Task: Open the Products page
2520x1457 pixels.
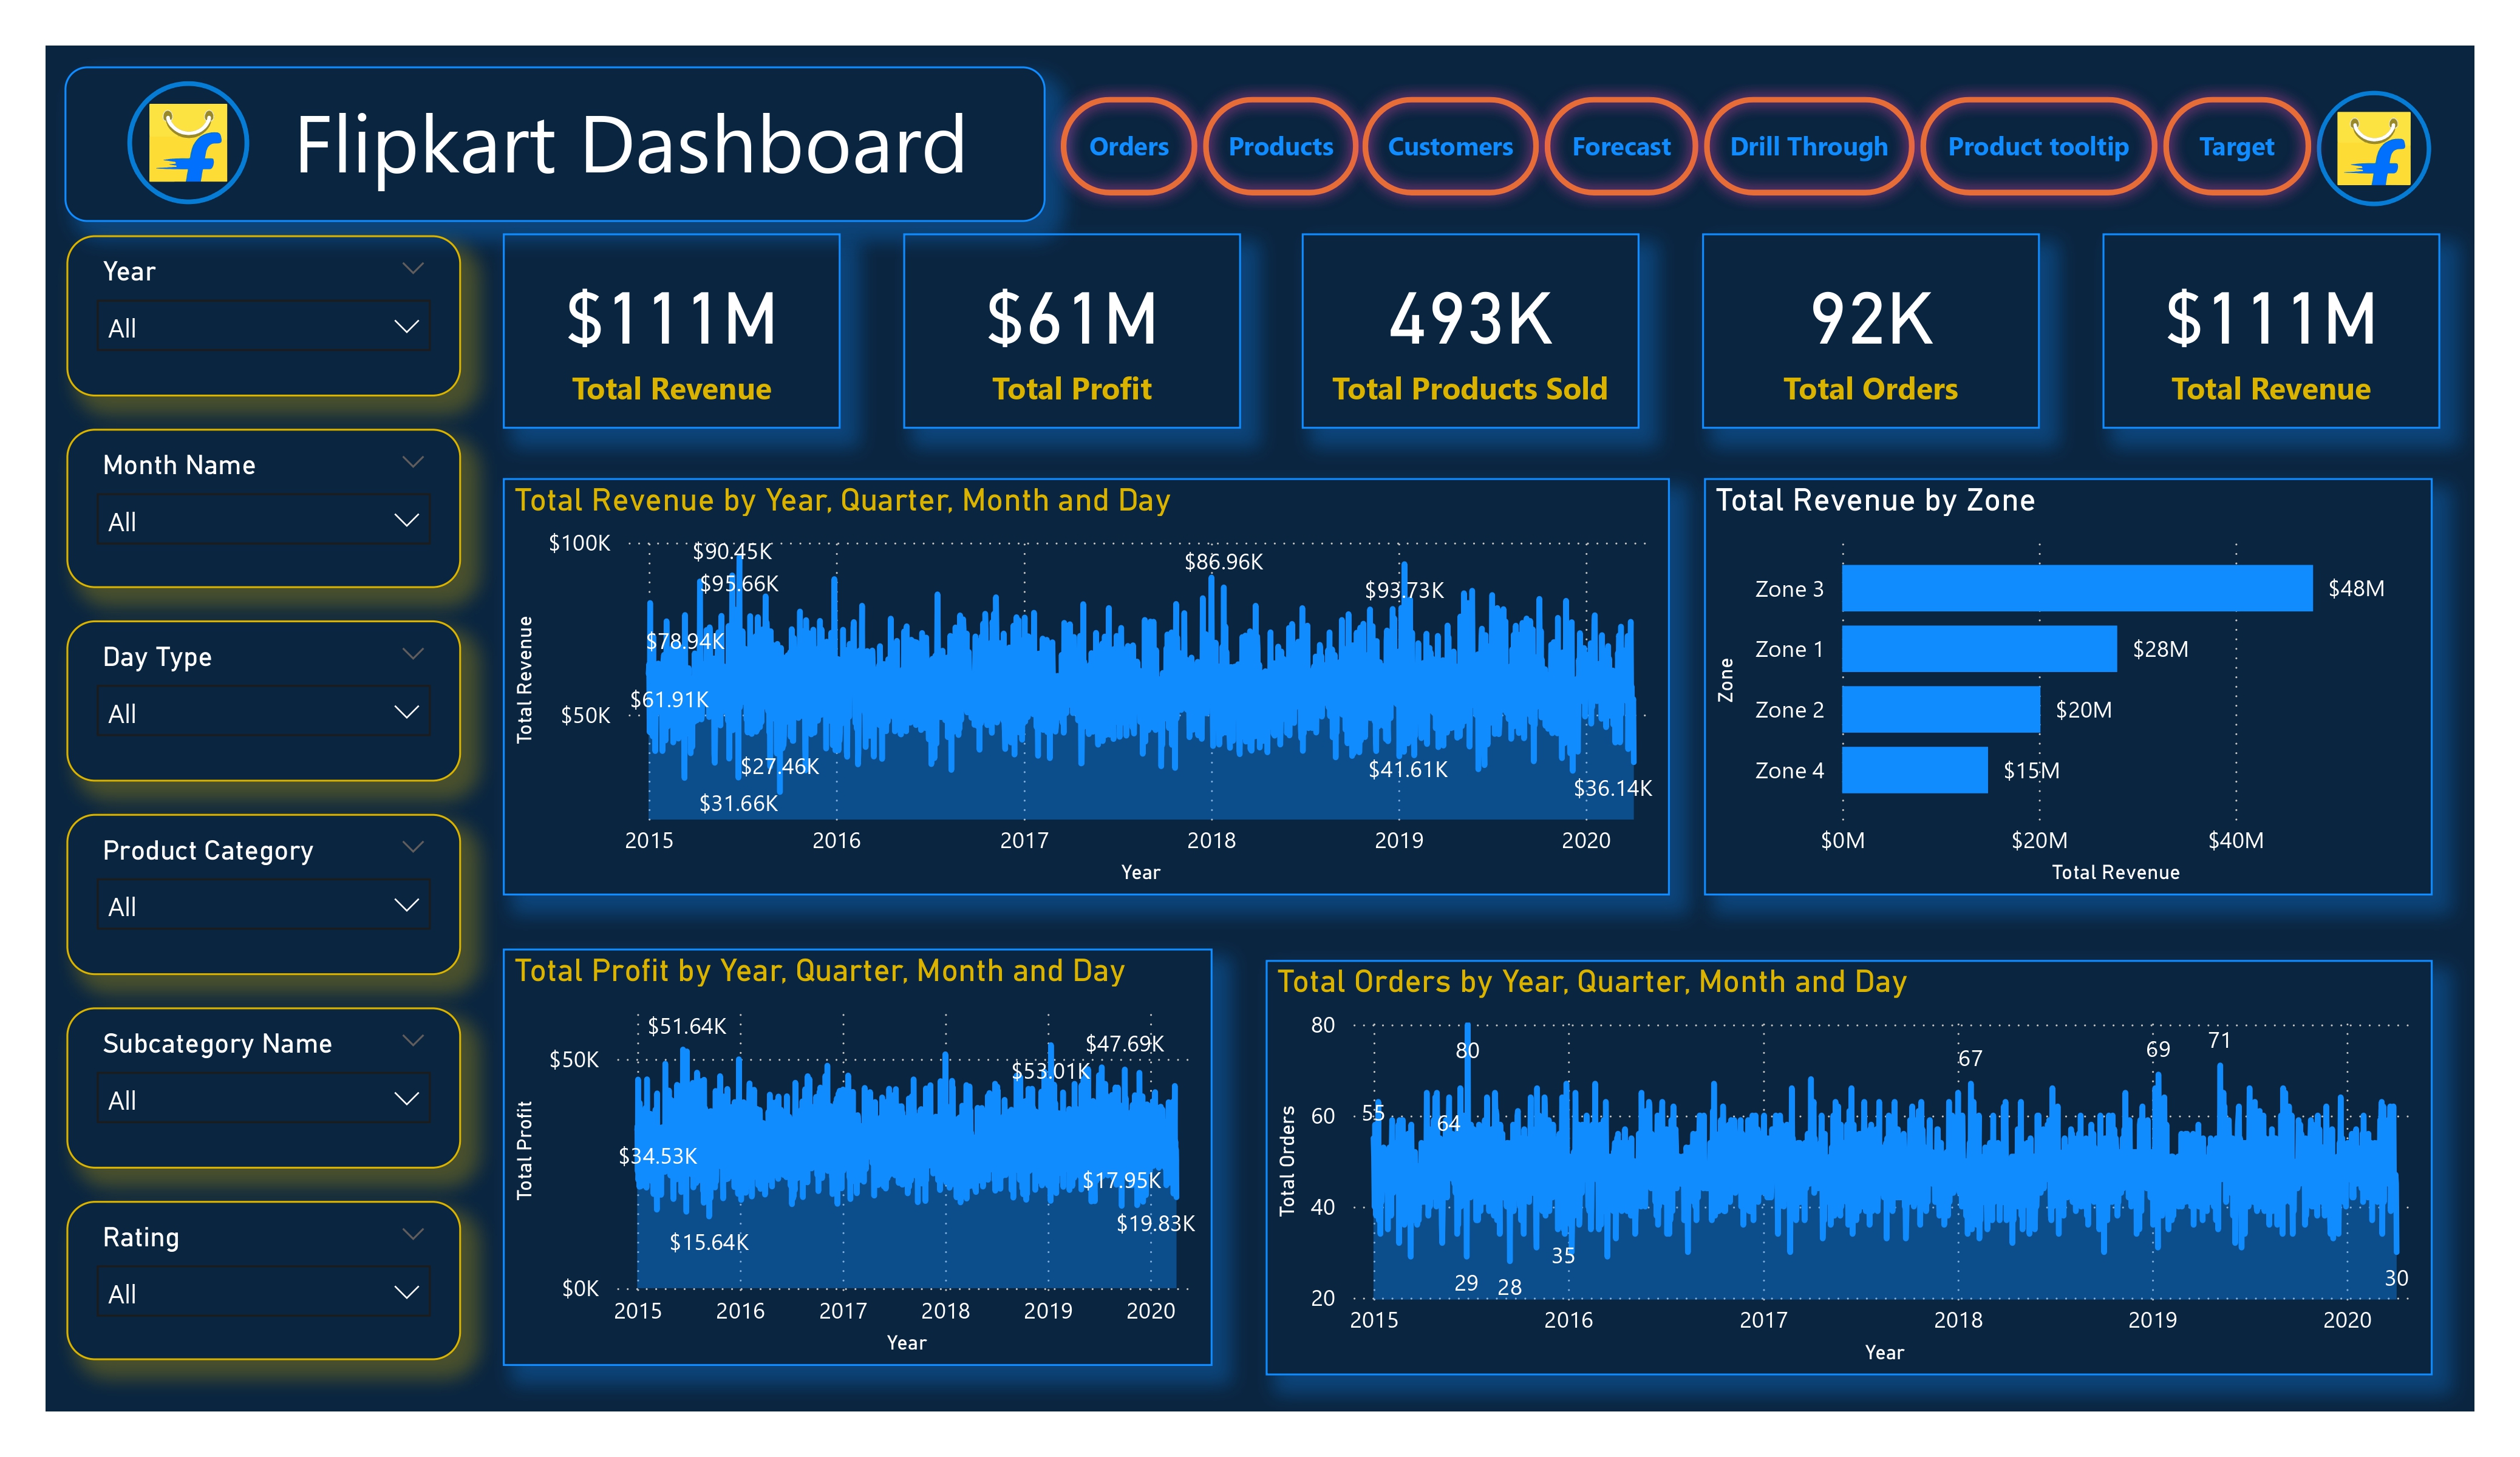Action: click(1281, 147)
